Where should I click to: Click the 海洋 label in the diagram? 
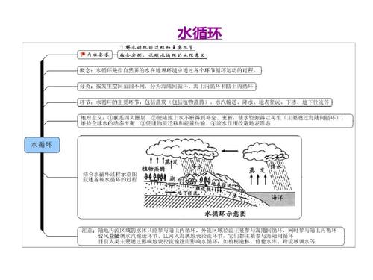tap(277, 198)
